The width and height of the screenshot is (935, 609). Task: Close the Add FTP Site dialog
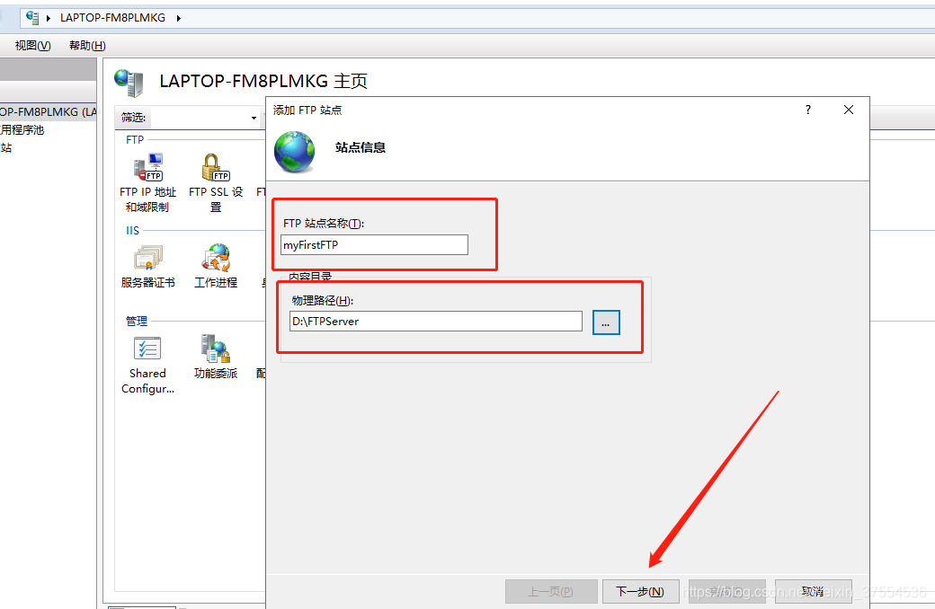pos(848,110)
